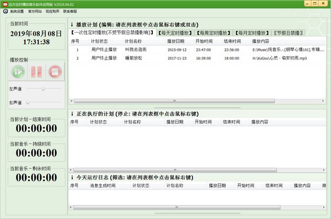Switch to the 节假日禁播 tab
Screen dimensions: 331x219
[289, 33]
